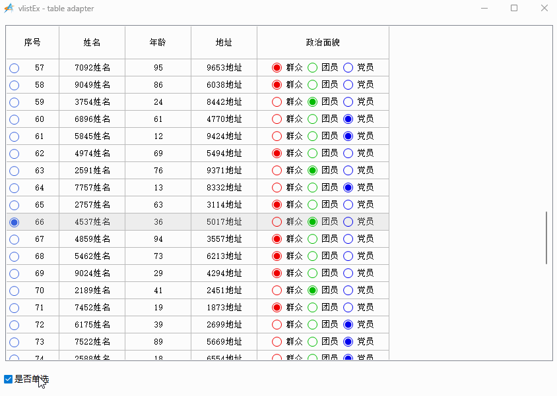Select 党员 in row 66
The width and height of the screenshot is (557, 396).
(348, 222)
